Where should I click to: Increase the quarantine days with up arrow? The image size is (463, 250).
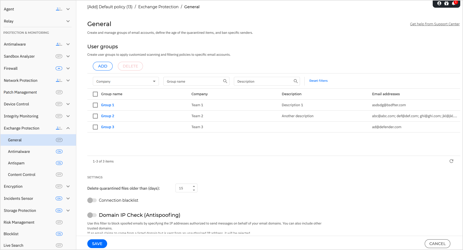tap(194, 186)
